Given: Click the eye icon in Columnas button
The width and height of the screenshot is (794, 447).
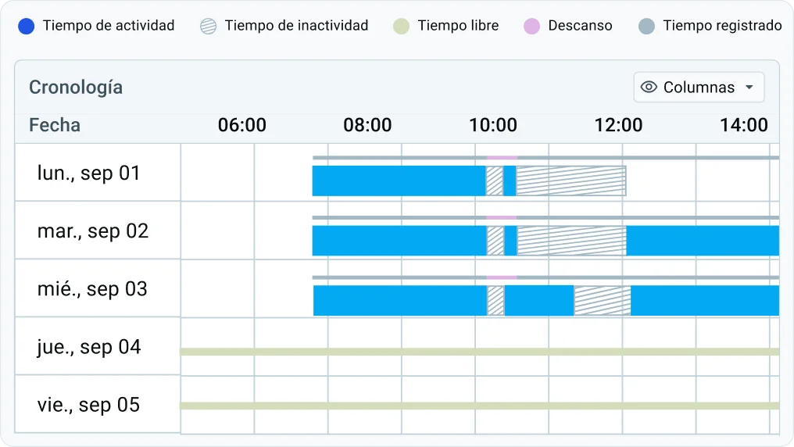Looking at the screenshot, I should (x=649, y=87).
